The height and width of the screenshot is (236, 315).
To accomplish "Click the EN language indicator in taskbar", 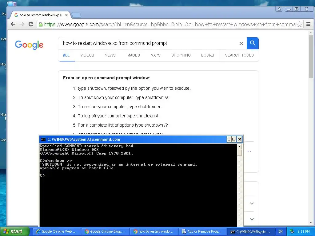I will coord(281,231).
